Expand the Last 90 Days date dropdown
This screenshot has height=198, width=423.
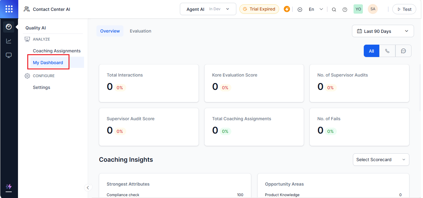[383, 31]
